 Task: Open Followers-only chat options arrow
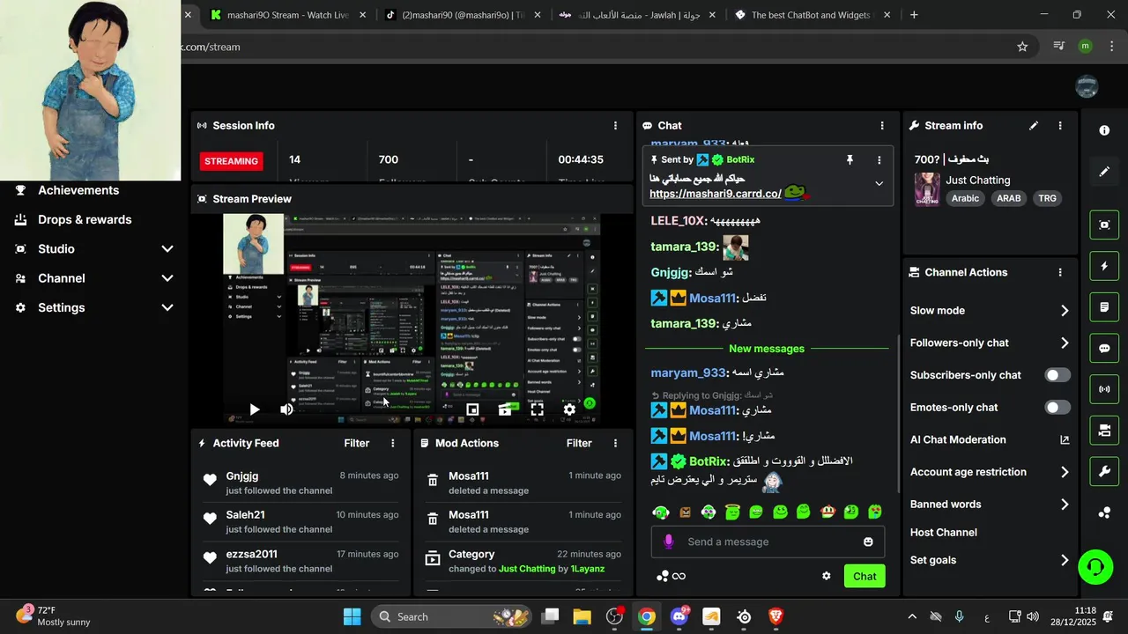coord(1065,343)
